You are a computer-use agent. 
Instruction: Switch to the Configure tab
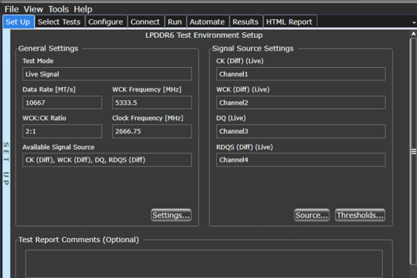106,22
